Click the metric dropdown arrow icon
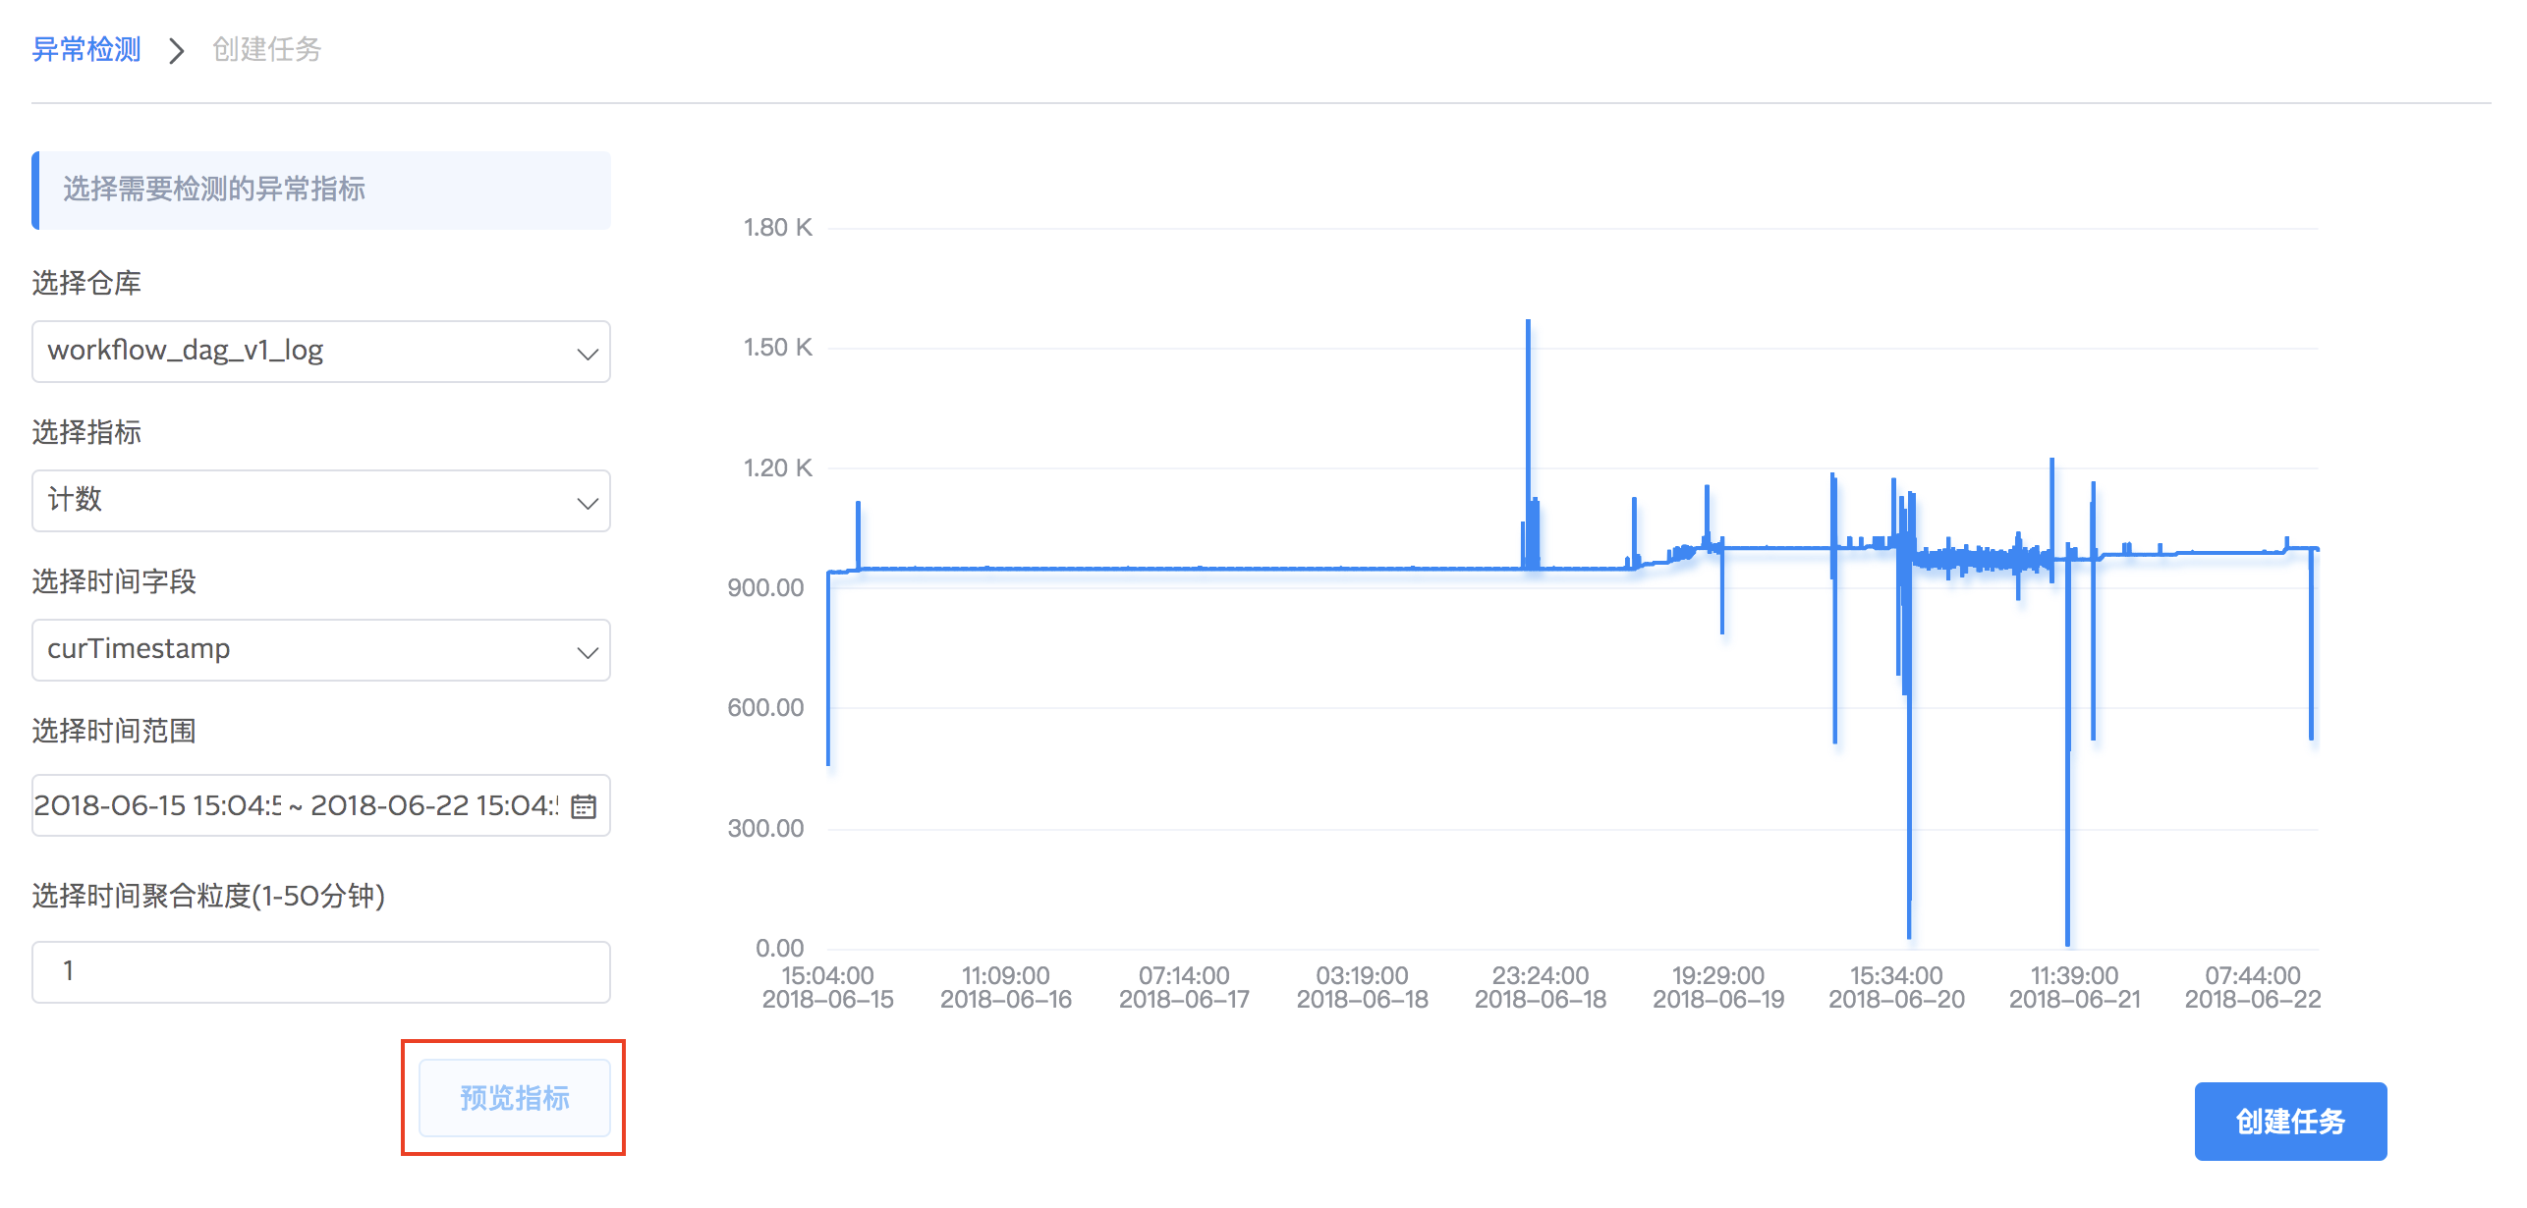This screenshot has height=1208, width=2527. tap(588, 503)
